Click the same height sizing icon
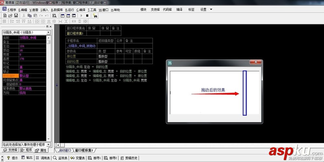The height and width of the screenshot is (162, 324). click(x=80, y=21)
